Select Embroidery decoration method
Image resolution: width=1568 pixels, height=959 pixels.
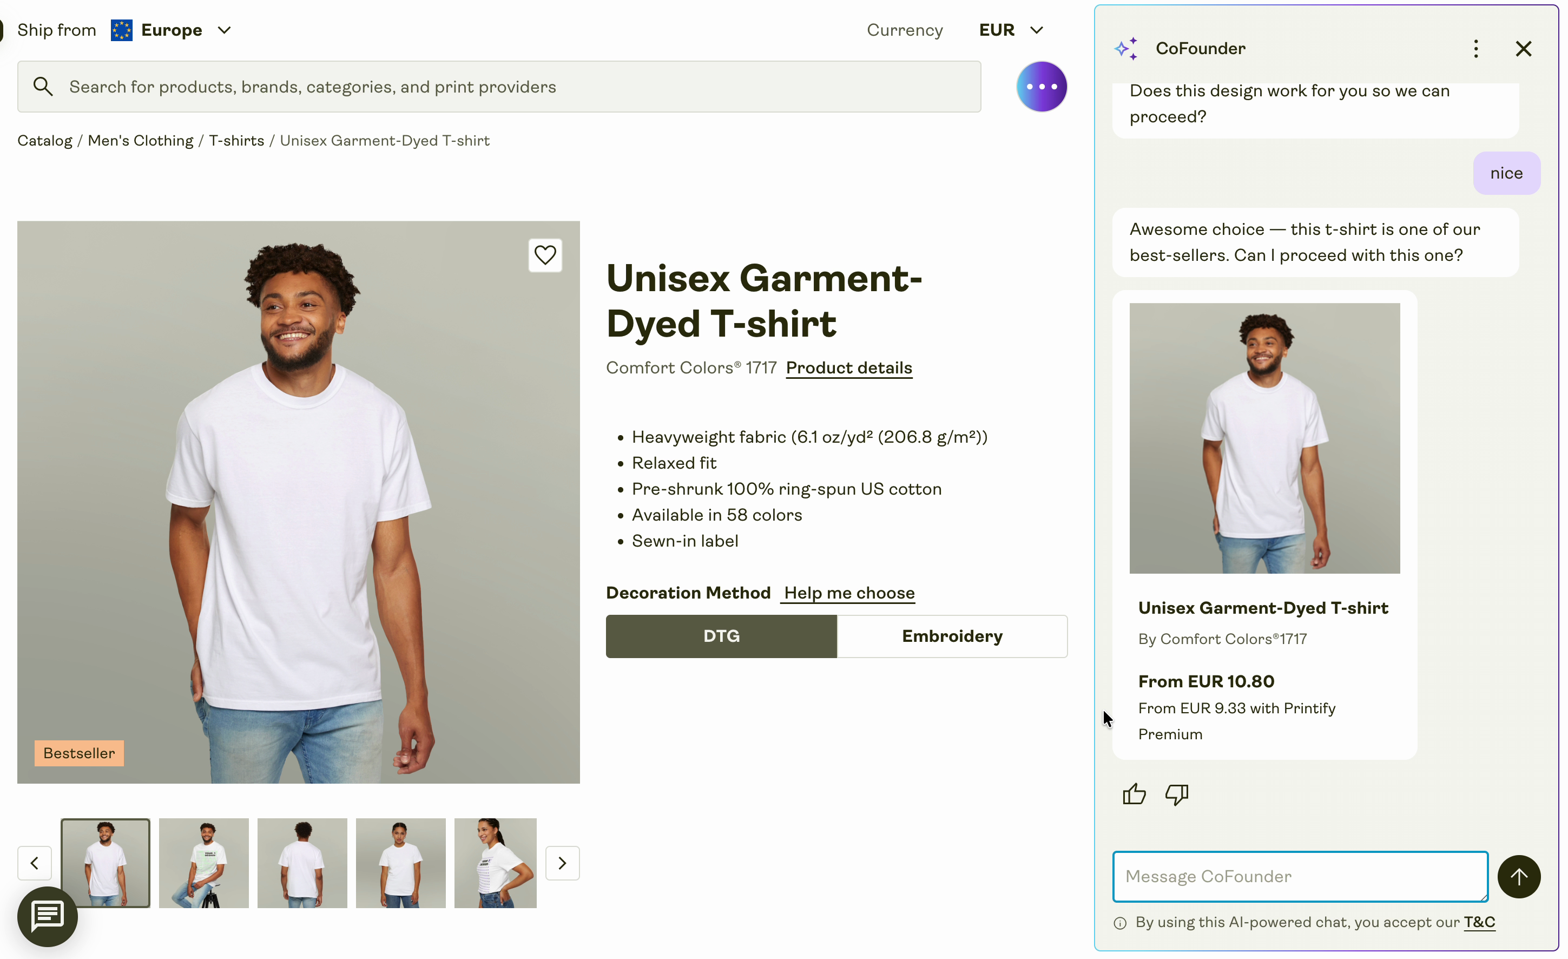952,636
